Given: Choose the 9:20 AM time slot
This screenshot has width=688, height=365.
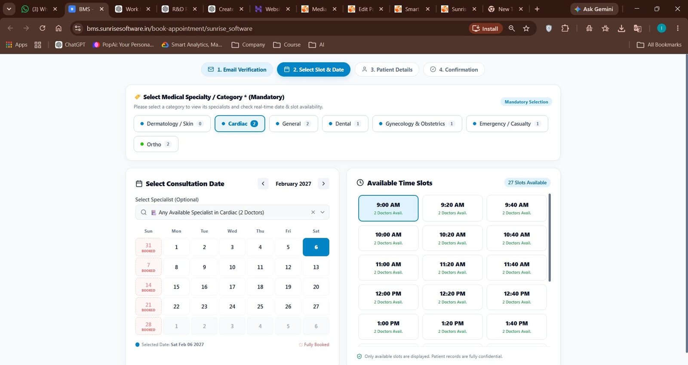Looking at the screenshot, I should [x=452, y=208].
